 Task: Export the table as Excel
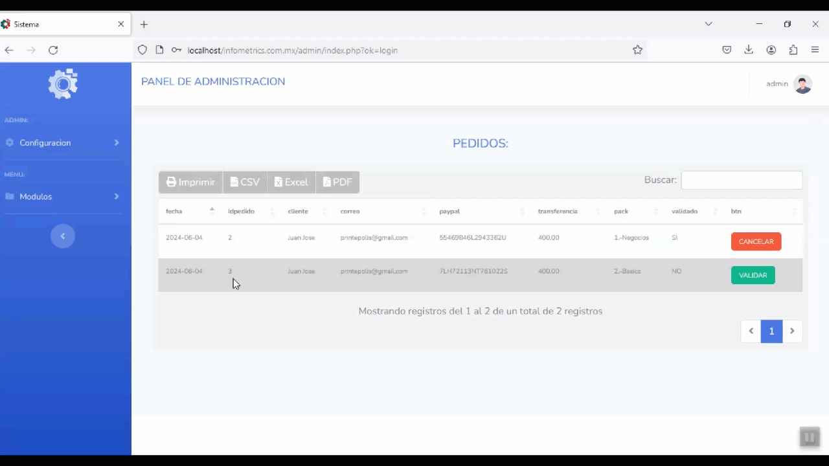291,183
